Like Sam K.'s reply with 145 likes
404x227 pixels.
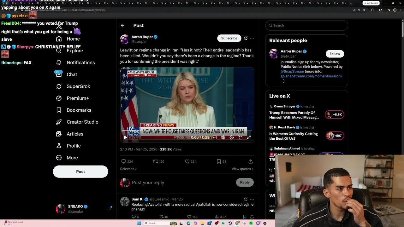pos(189,217)
